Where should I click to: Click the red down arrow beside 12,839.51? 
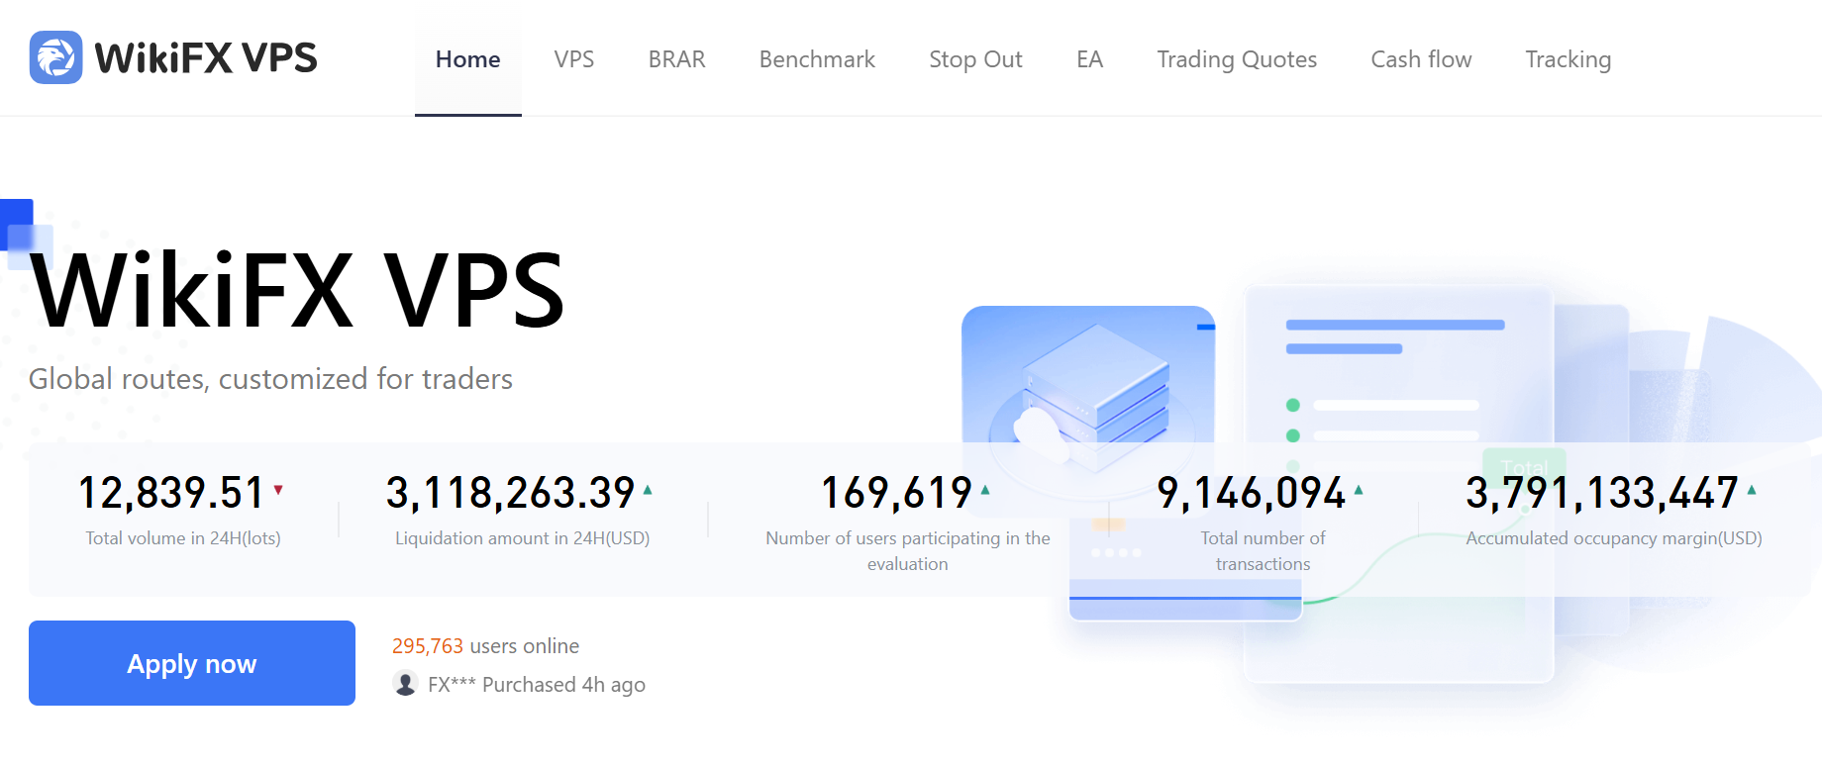278,489
